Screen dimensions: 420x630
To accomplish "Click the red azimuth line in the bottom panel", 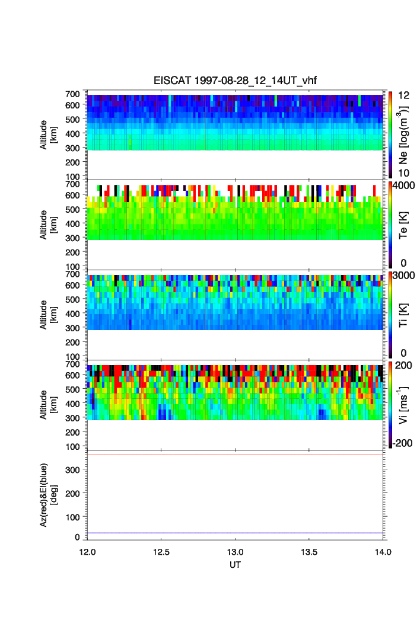I will point(235,455).
